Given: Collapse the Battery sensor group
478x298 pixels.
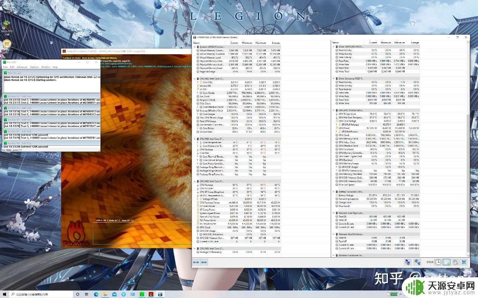Looking at the screenshot, I should 333,192.
